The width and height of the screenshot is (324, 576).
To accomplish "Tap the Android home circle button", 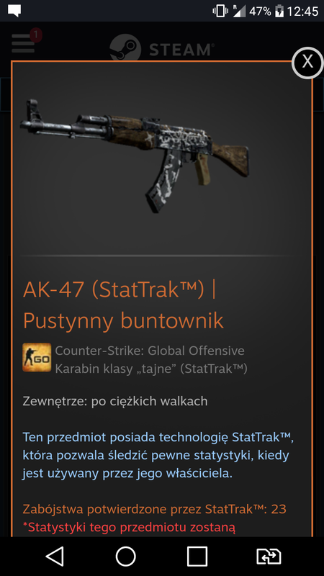I will [125, 556].
